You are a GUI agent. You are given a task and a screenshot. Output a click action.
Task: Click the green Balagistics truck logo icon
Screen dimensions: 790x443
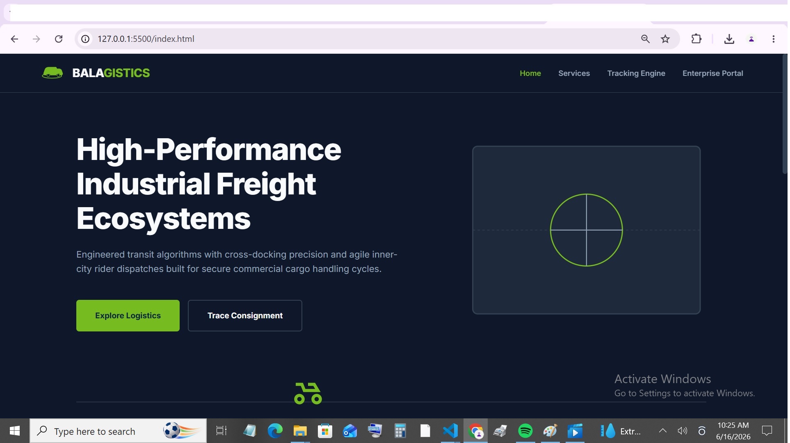click(x=53, y=73)
